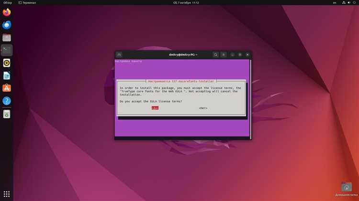Open the Терминал app menu in top bar
This screenshot has height=201, width=359.
click(x=27, y=3)
